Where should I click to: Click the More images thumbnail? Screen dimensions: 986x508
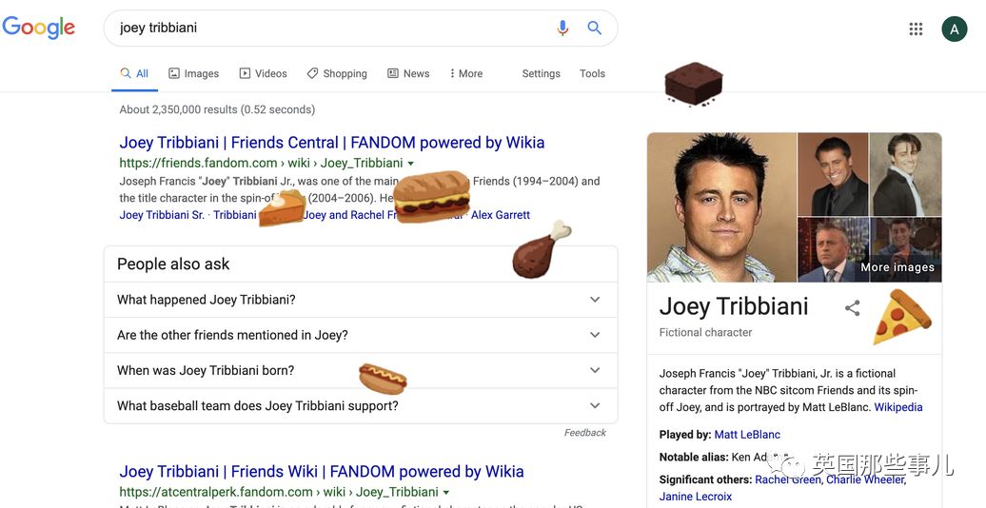coord(897,250)
